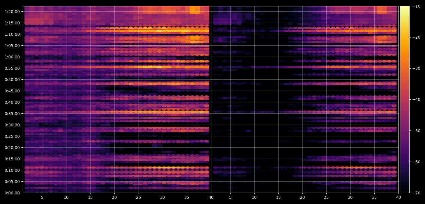The width and height of the screenshot is (425, 204).
Task: Click the color scale gradient bar
Action: 405,99
